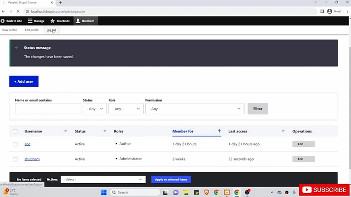The height and width of the screenshot is (197, 351).
Task: Open the browser three-dot menu
Action: point(348,11)
